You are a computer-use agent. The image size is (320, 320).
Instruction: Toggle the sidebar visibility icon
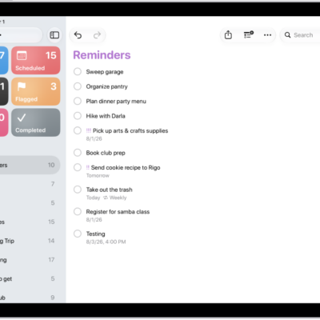pos(54,35)
